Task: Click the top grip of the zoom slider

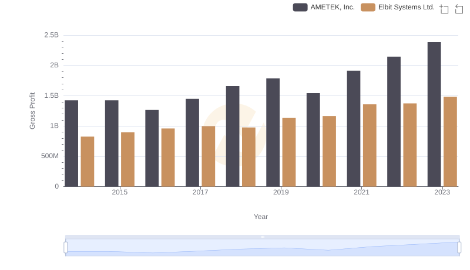Action: pyautogui.click(x=262, y=237)
